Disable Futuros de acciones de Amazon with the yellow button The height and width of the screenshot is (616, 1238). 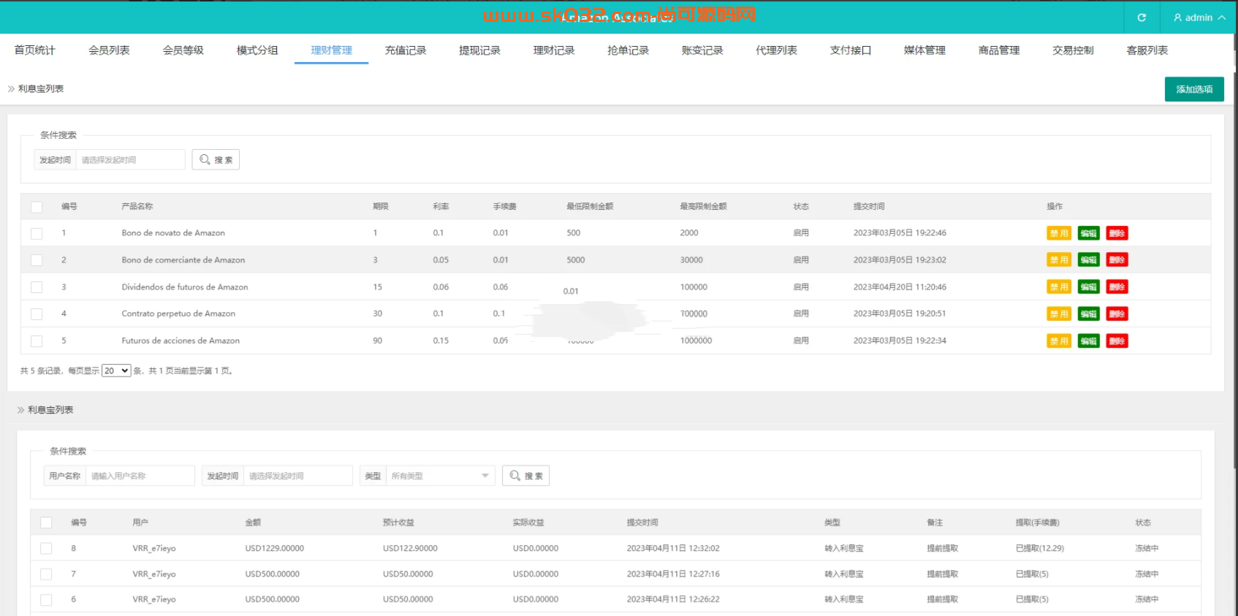tap(1059, 341)
